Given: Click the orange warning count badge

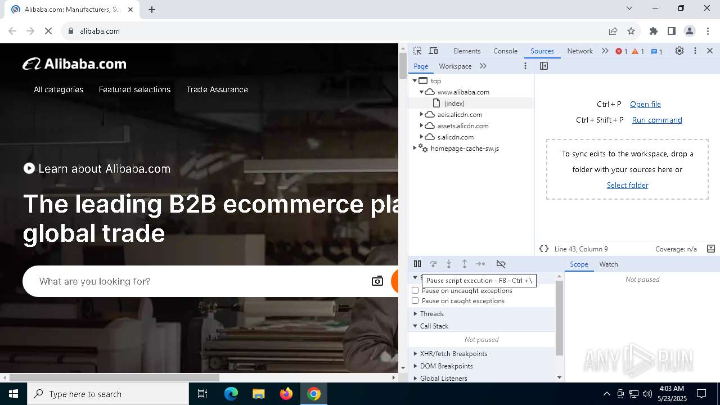Looking at the screenshot, I should point(638,51).
